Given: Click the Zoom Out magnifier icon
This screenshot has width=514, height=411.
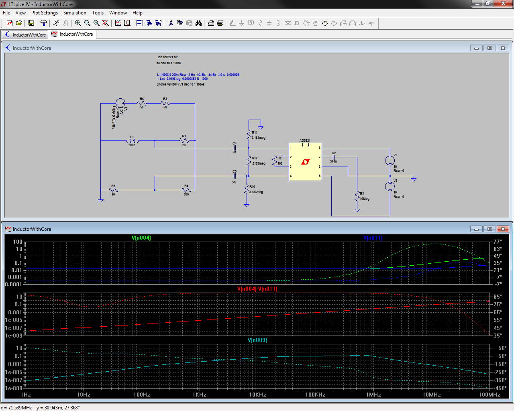Looking at the screenshot, I should coord(96,23).
